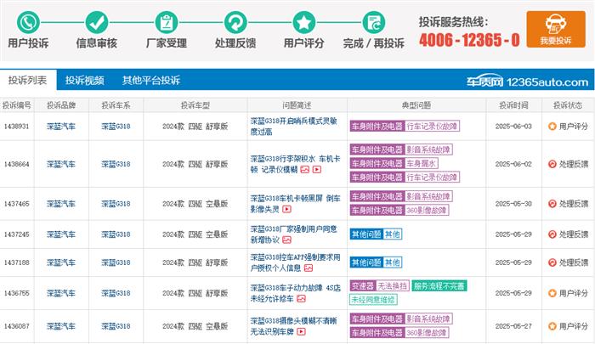This screenshot has width=595, height=344.
Task: Click the video icon in complaint 1438664
Action: 317,170
